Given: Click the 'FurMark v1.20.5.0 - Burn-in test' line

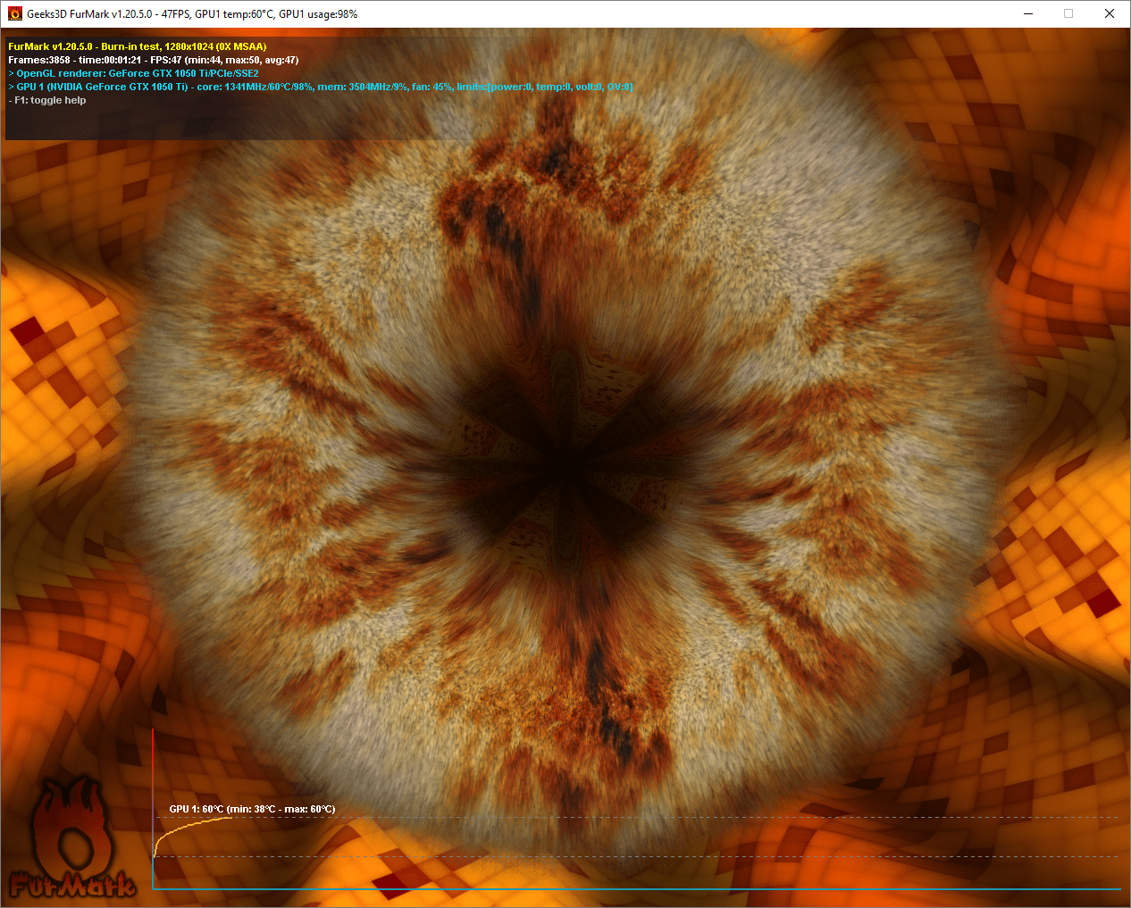Looking at the screenshot, I should point(138,46).
